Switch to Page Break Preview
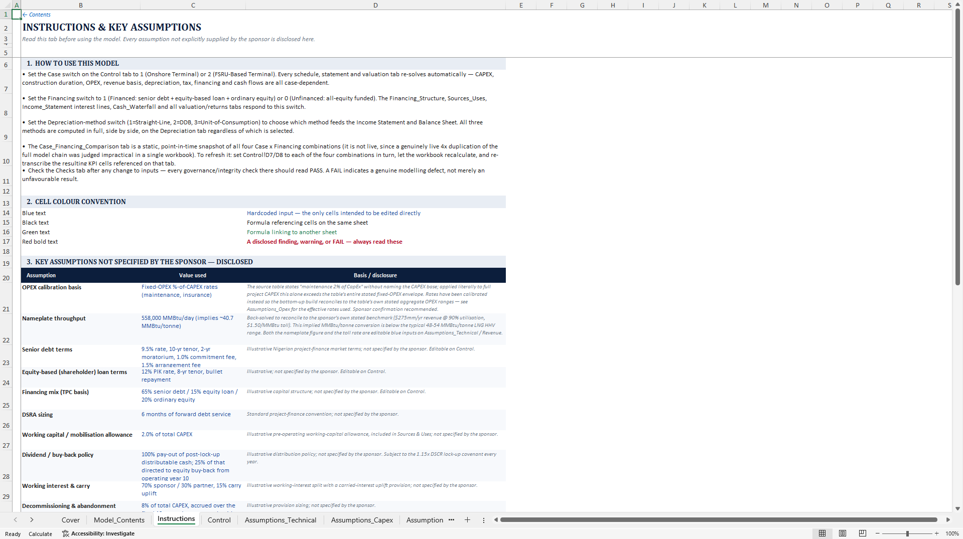This screenshot has width=963, height=539. click(x=863, y=533)
